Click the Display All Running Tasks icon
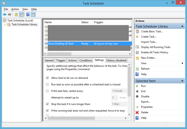Image resolution: width=187 pixels, height=129 pixels. (x=137, y=47)
